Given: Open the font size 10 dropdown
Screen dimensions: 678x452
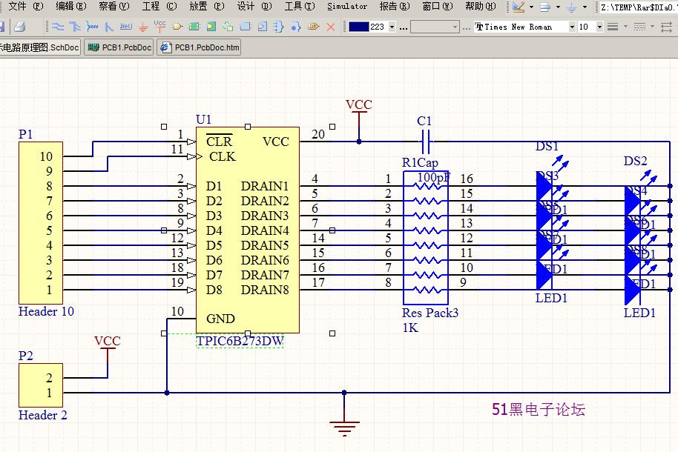Looking at the screenshot, I should (599, 27).
